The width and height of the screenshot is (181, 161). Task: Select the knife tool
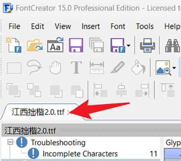[118, 67]
